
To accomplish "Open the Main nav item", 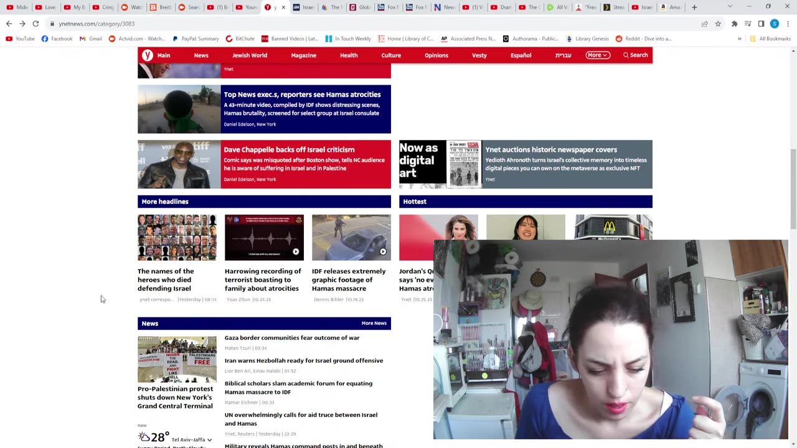I will point(164,55).
